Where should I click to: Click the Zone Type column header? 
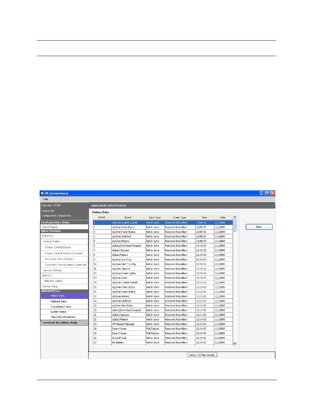click(x=155, y=217)
